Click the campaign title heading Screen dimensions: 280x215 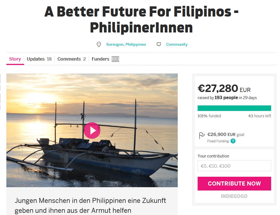141,19
